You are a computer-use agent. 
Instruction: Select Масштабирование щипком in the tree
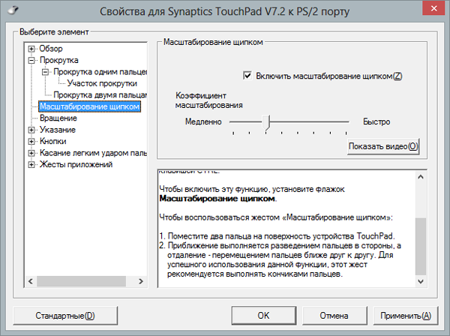click(x=90, y=106)
